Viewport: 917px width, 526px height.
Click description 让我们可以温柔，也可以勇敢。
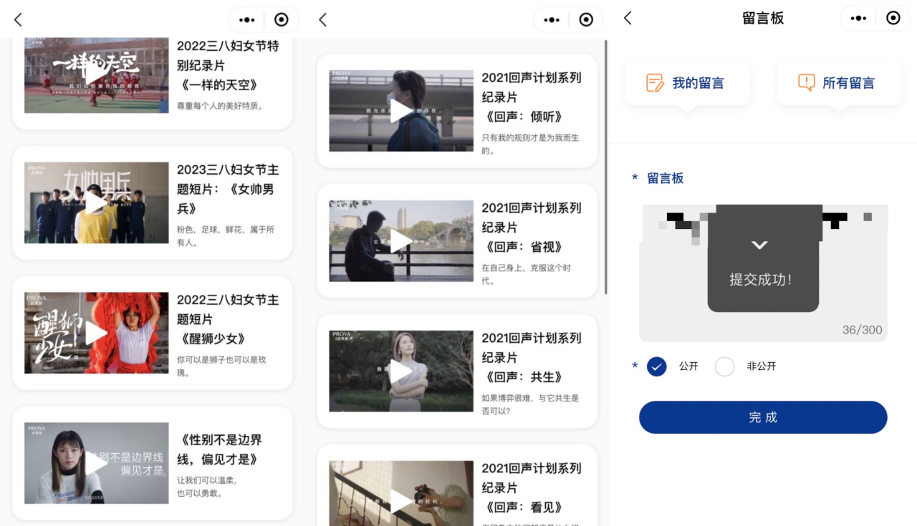pyautogui.click(x=207, y=487)
